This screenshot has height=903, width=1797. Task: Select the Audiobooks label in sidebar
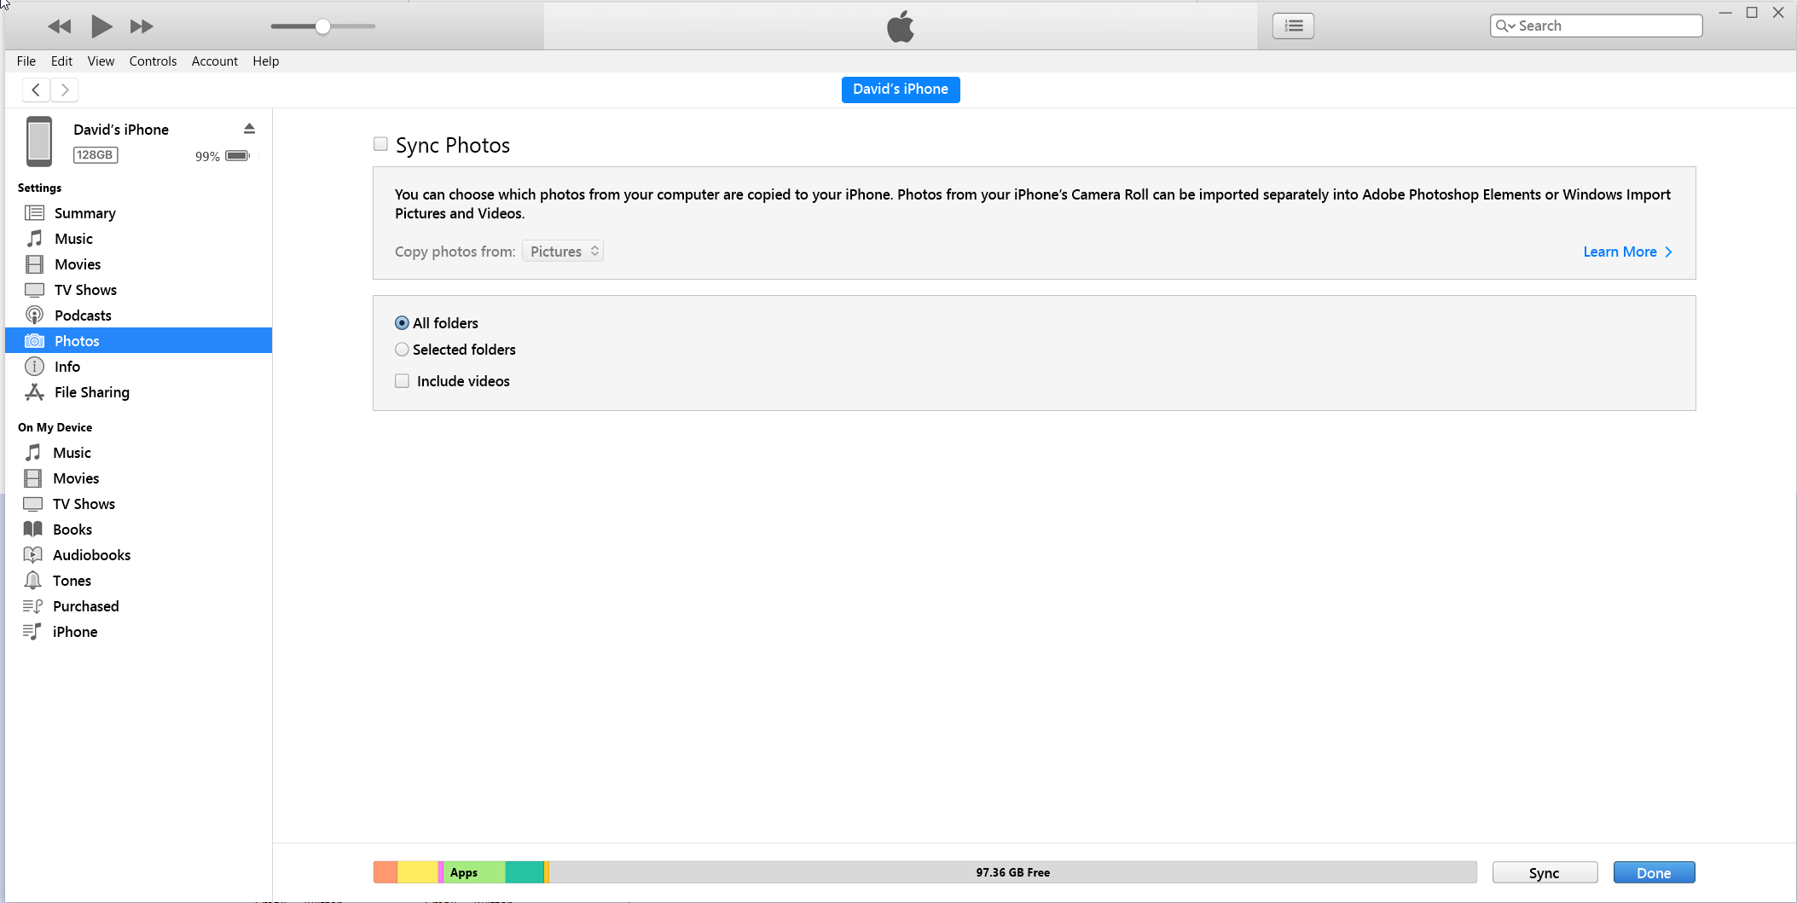coord(92,555)
